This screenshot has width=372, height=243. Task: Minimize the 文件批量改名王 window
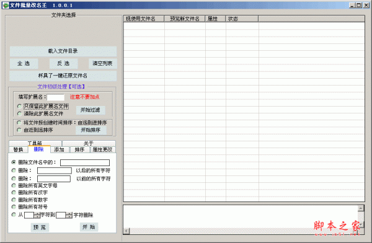coord(352,5)
